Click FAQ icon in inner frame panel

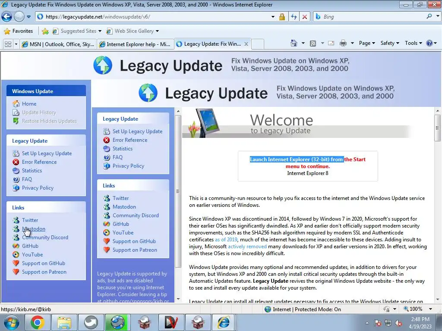(107, 157)
